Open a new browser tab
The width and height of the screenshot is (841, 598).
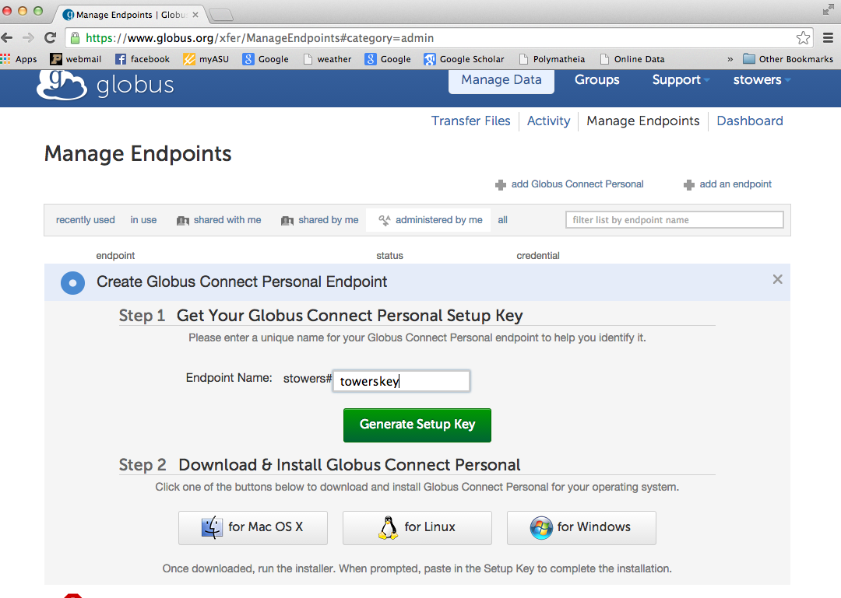coord(220,15)
